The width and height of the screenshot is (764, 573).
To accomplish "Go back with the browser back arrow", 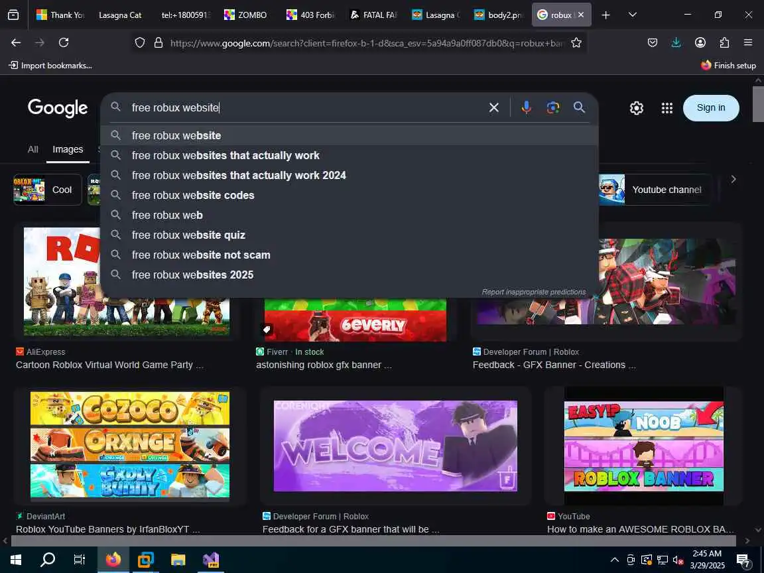I will pos(16,43).
